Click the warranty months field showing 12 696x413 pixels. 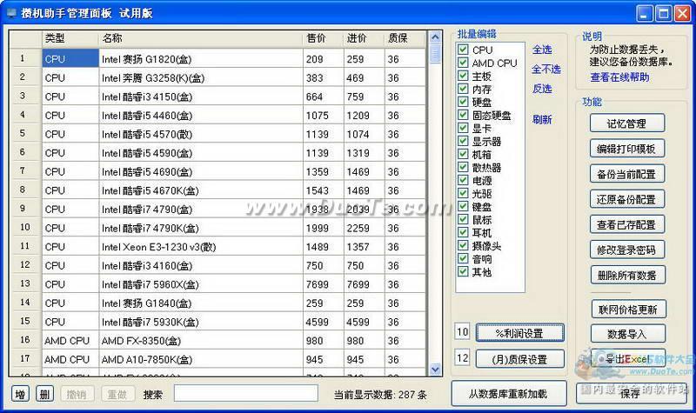coord(462,357)
